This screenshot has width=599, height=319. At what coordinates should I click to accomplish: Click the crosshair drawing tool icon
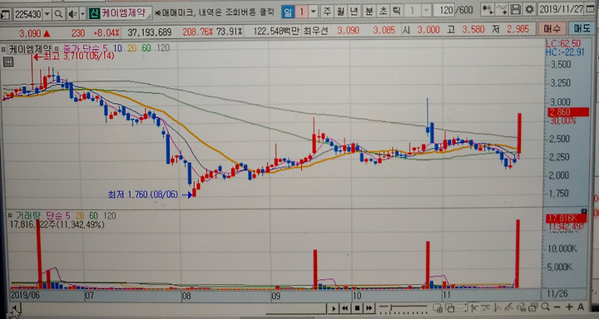click(x=474, y=307)
